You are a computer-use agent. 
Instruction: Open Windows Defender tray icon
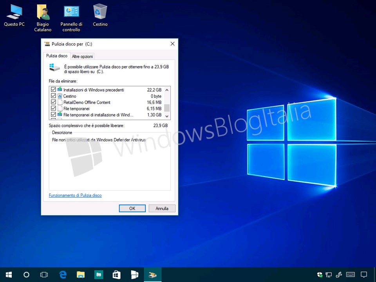point(320,275)
